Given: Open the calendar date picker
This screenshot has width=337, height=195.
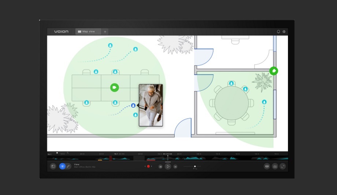Looking at the screenshot, I should pyautogui.click(x=160, y=167).
